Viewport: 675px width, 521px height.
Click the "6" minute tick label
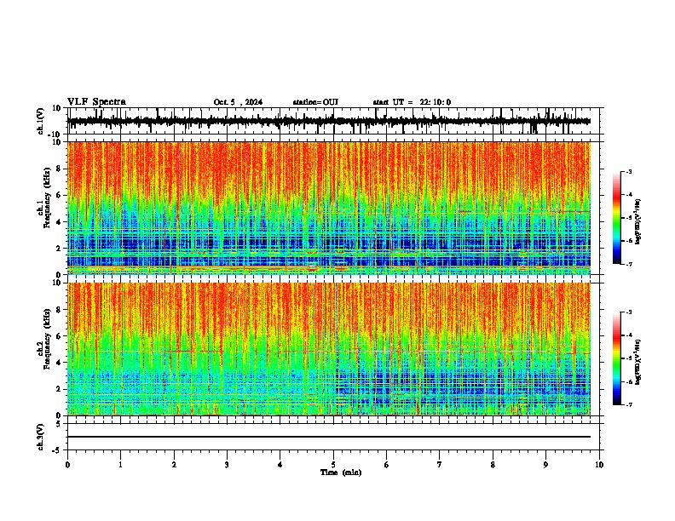coord(387,465)
